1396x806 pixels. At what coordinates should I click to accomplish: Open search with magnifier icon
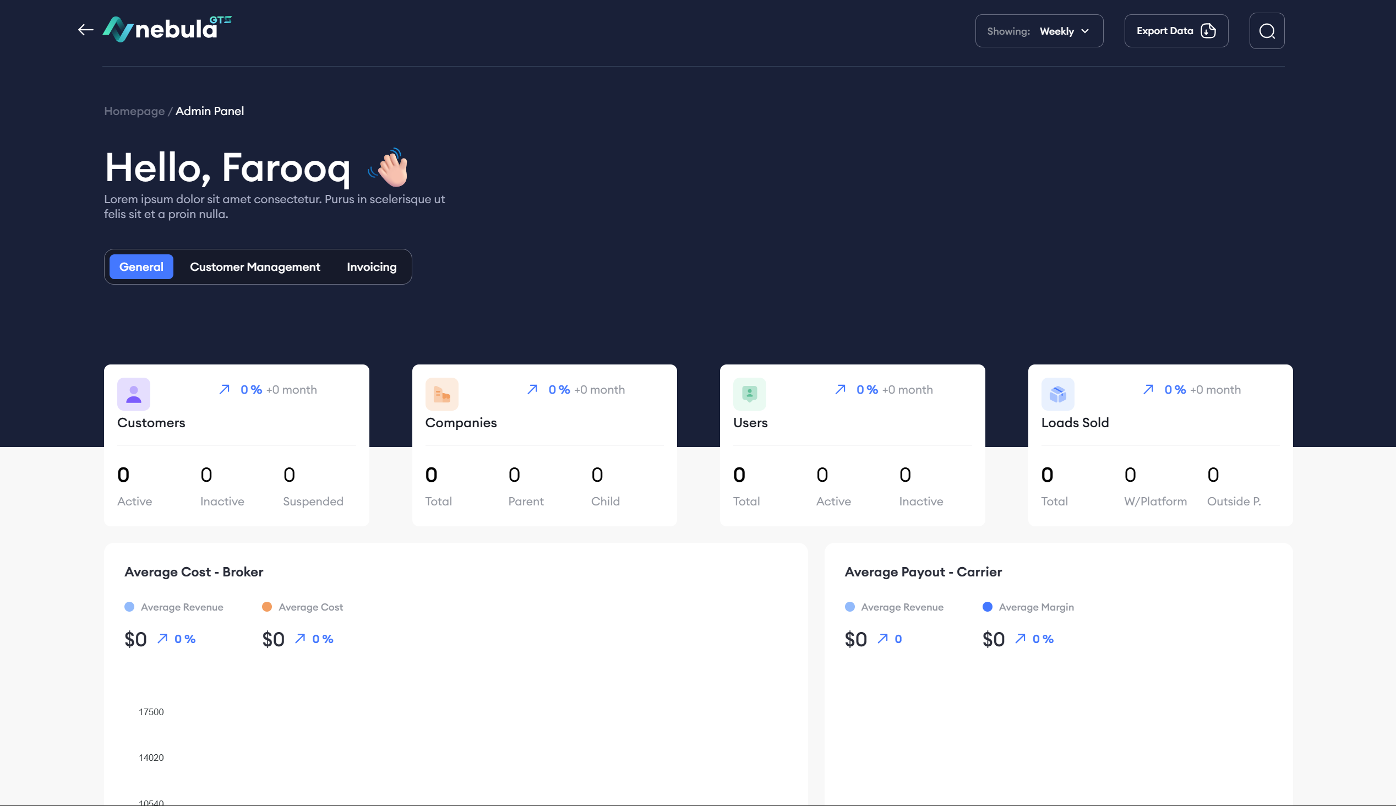(x=1267, y=31)
